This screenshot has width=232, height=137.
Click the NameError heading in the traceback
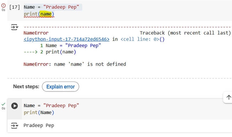36,33
